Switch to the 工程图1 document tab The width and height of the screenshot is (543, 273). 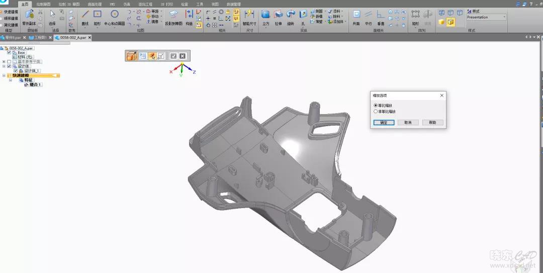(40, 38)
